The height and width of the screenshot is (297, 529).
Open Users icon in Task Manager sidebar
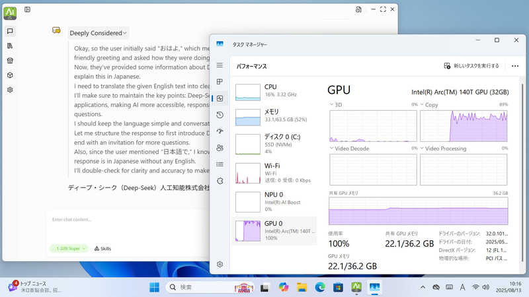(220, 148)
